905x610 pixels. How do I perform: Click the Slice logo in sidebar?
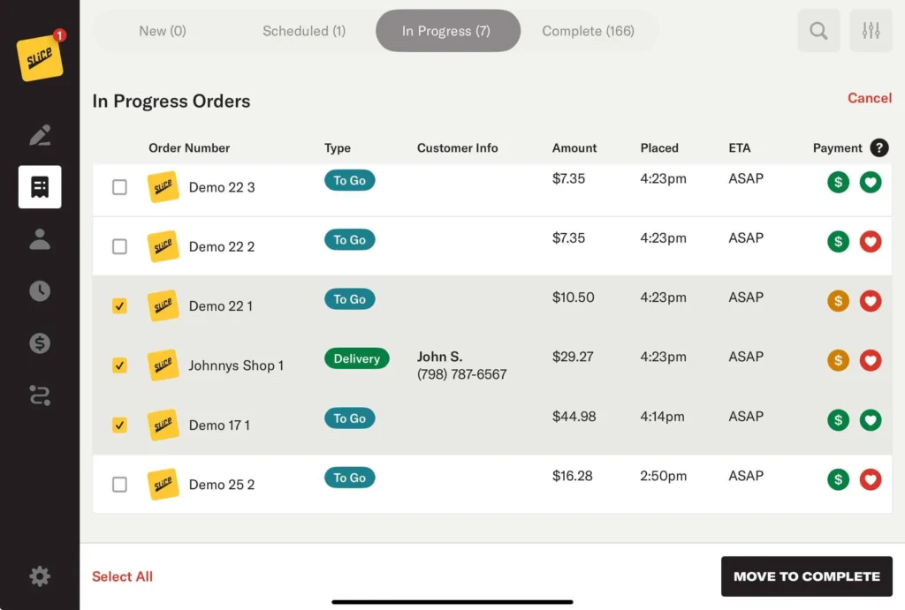tap(40, 58)
